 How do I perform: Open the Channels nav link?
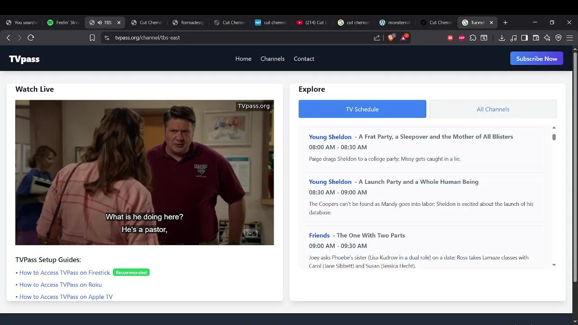pyautogui.click(x=273, y=59)
